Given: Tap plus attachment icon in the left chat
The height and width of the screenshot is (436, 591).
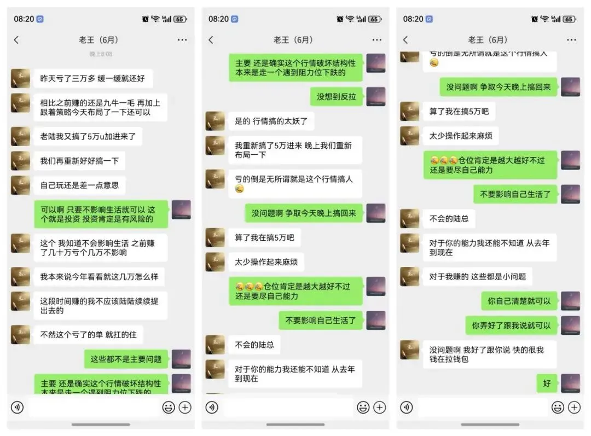Looking at the screenshot, I should 185,408.
